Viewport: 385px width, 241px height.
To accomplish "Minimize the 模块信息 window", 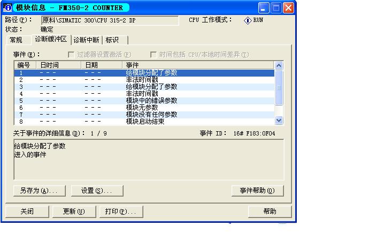I will [x=264, y=8].
